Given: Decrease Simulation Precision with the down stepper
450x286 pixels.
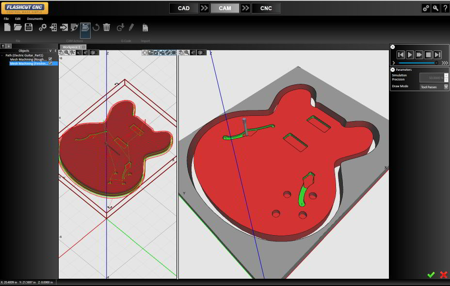Looking at the screenshot, I should point(446,80).
